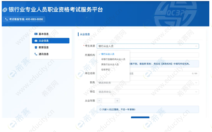Select the 从业信息 sidebar item
Viewport: 212px width, 132px height.
(x=51, y=41)
